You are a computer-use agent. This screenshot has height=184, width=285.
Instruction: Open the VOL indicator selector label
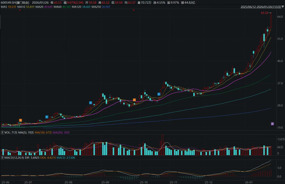tap(7, 133)
